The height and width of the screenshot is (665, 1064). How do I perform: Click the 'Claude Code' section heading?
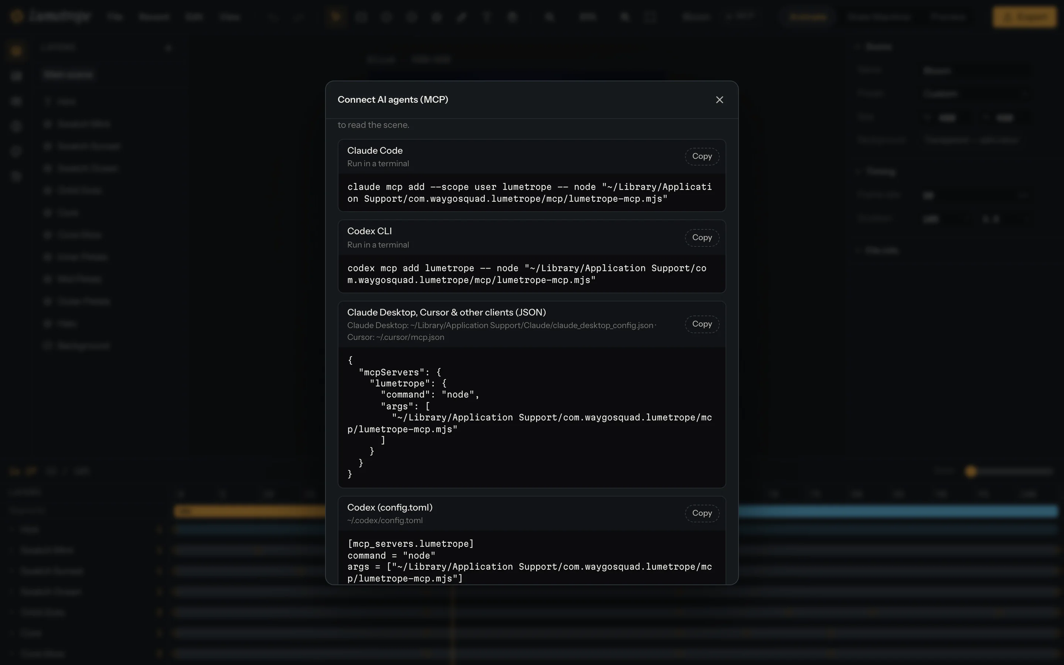375,151
